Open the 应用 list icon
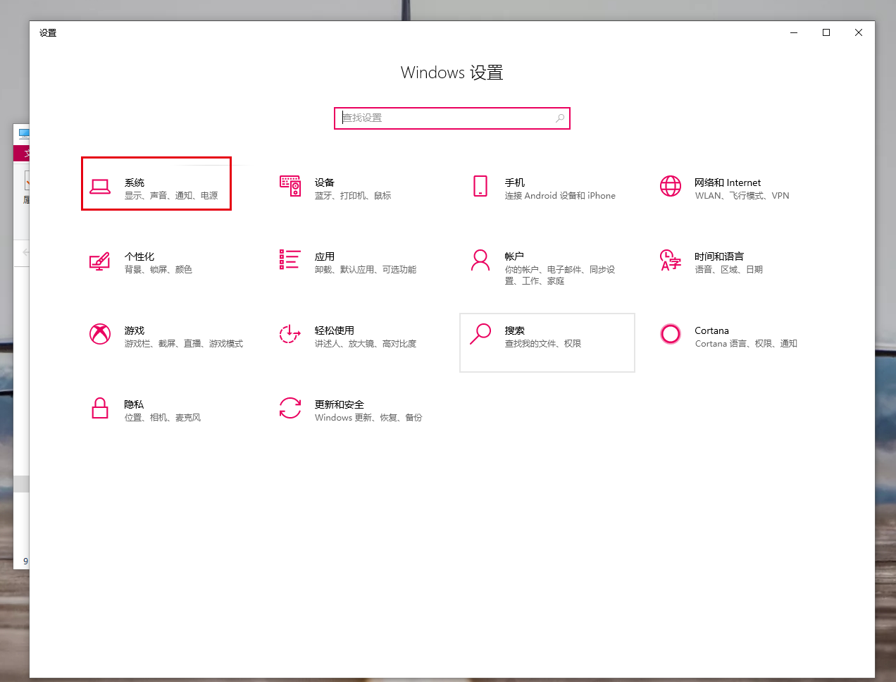Image resolution: width=896 pixels, height=682 pixels. click(290, 259)
